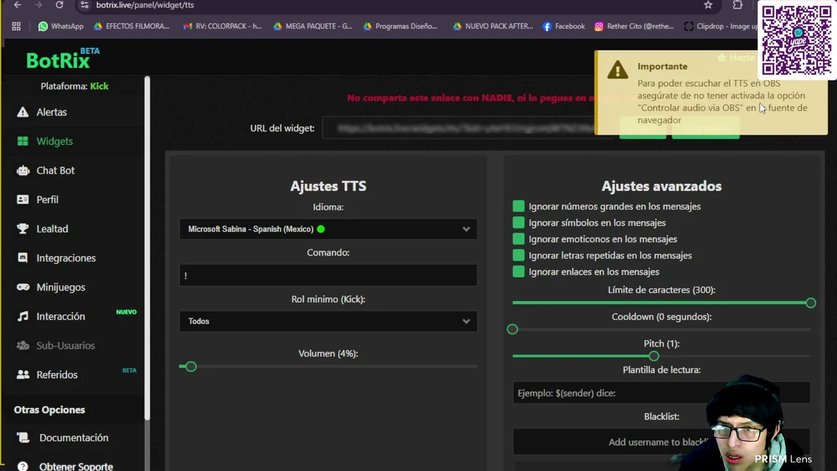Open the EFECTOS FILMORA bookmark
This screenshot has width=837, height=471.
pos(131,26)
